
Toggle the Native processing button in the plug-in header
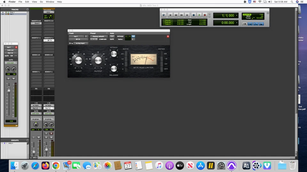point(120,39)
